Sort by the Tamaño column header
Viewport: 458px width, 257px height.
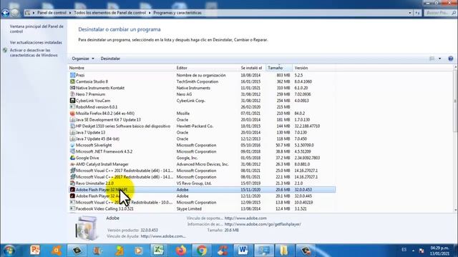point(279,68)
